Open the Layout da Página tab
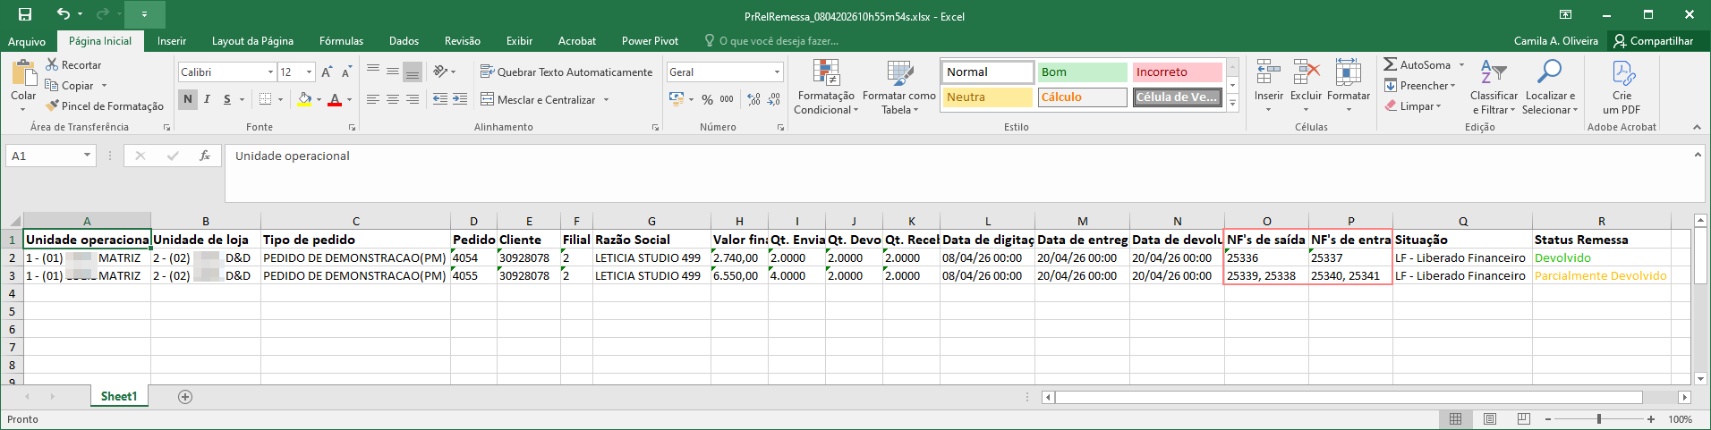The width and height of the screenshot is (1711, 430). click(252, 41)
